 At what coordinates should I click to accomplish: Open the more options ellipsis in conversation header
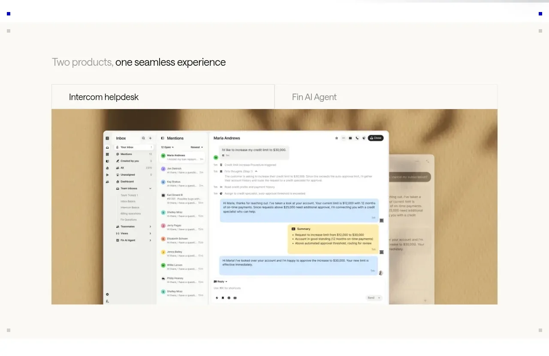pyautogui.click(x=344, y=138)
